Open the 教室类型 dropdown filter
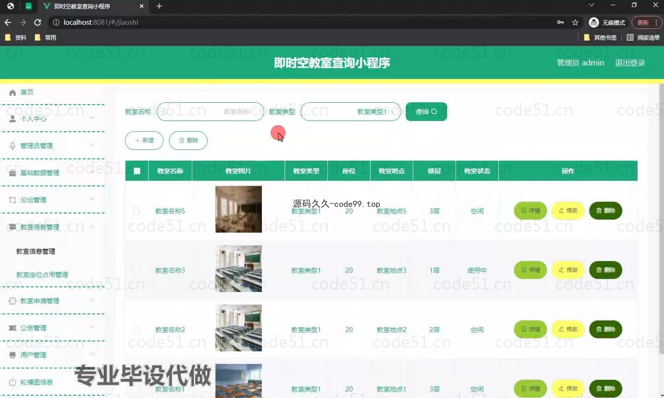This screenshot has height=398, width=664. [350, 111]
